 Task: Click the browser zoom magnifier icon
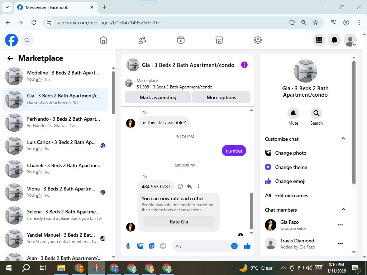(x=304, y=23)
